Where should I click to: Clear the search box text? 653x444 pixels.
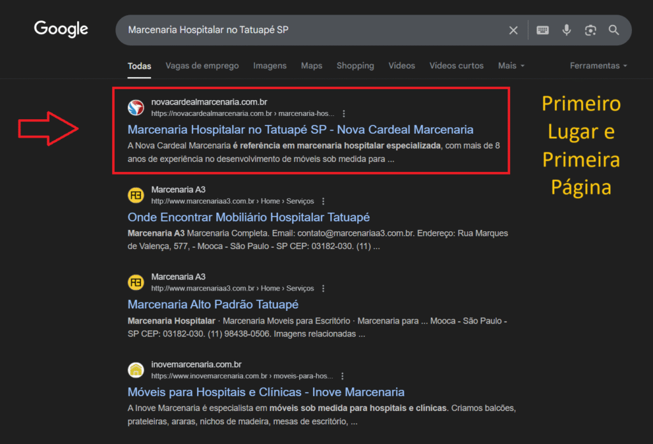click(513, 31)
